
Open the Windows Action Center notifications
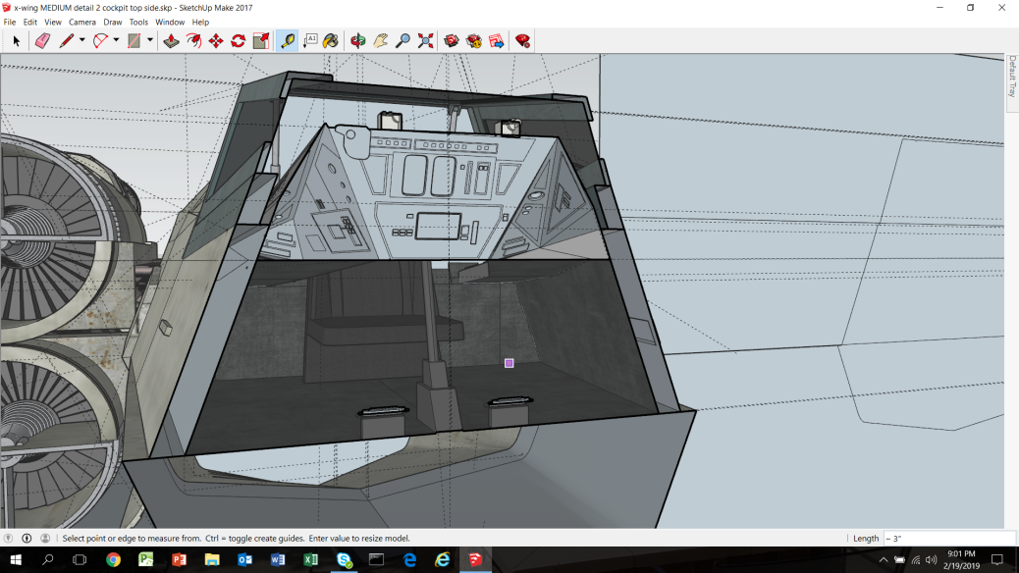point(996,560)
